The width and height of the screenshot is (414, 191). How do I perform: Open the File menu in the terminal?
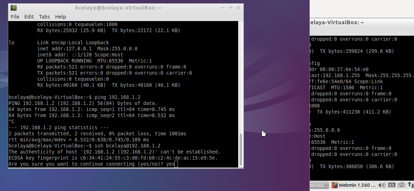point(15,16)
